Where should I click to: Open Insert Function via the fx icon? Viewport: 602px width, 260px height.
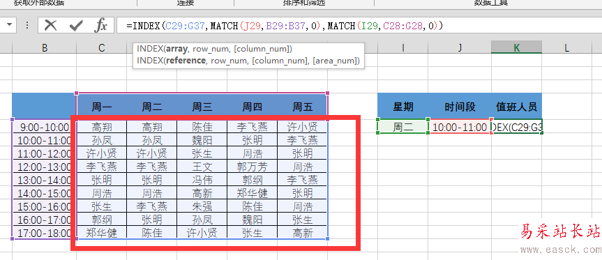point(101,26)
